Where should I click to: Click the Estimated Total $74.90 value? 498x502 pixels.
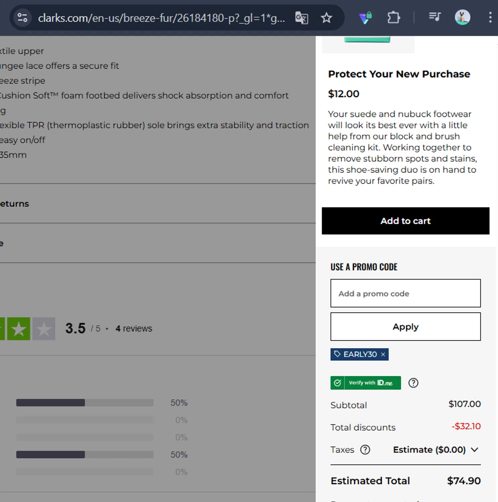tap(464, 481)
